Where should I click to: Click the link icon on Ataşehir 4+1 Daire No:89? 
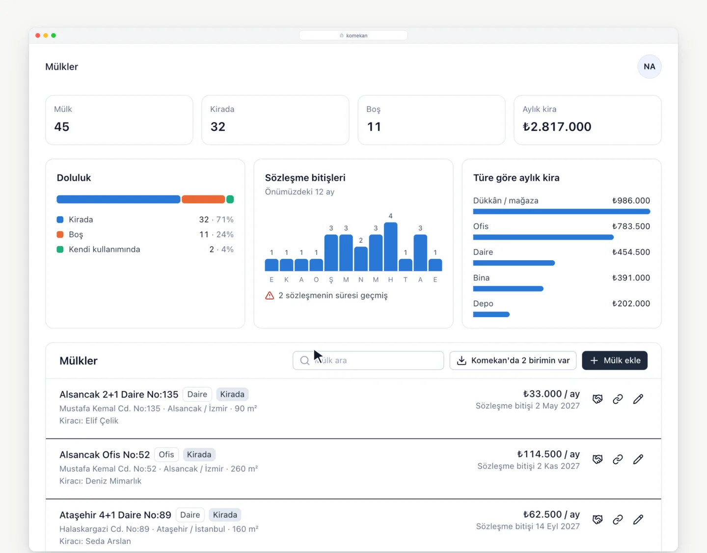click(x=618, y=520)
